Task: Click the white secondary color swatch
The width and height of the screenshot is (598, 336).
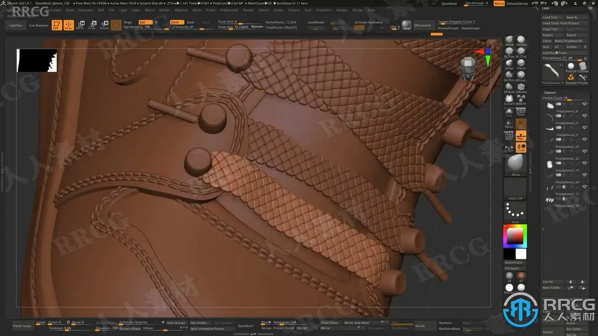Action: pos(521,254)
